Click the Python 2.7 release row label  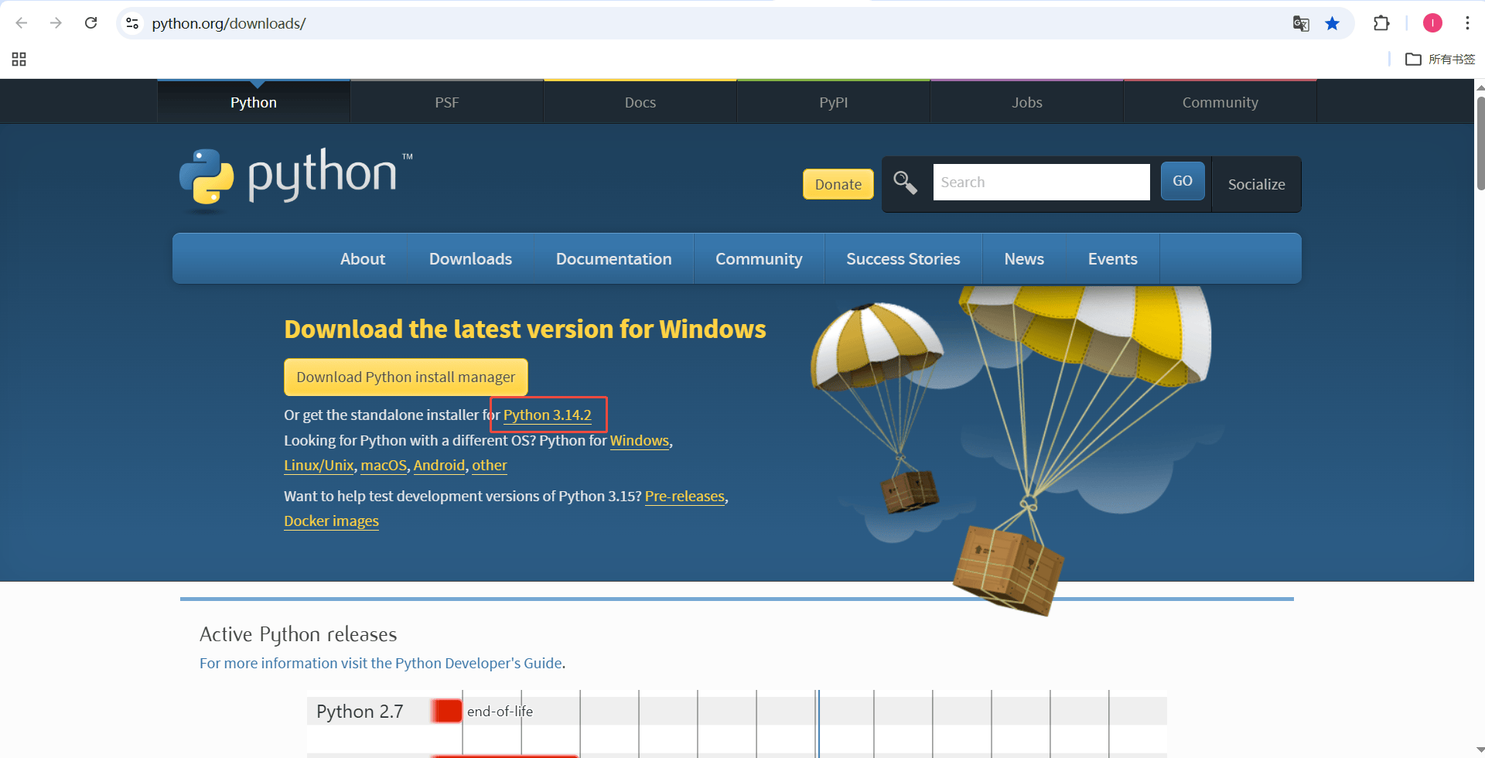(x=360, y=712)
